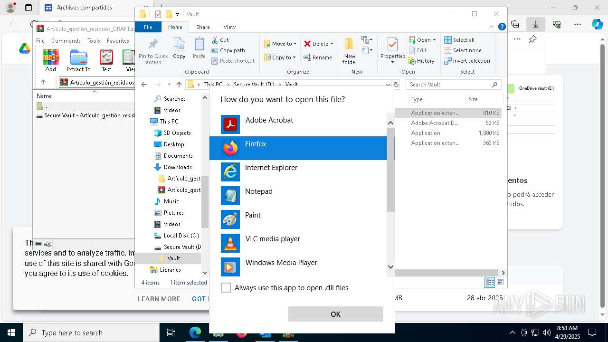Click Copy path in the ribbon
Image resolution: width=608 pixels, height=342 pixels.
tap(228, 50)
